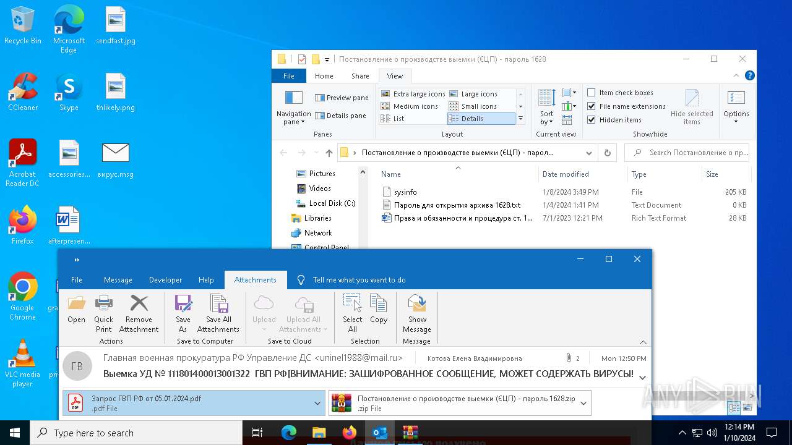Toggle File name extensions checkbox
This screenshot has height=445, width=792.
[591, 106]
